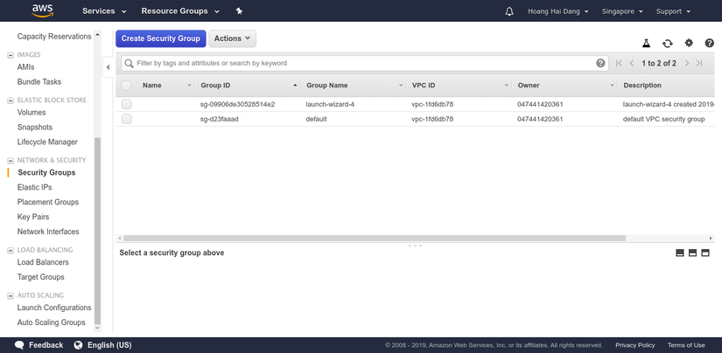Expand the Singapore region dropdown
The width and height of the screenshot is (722, 353).
[623, 11]
